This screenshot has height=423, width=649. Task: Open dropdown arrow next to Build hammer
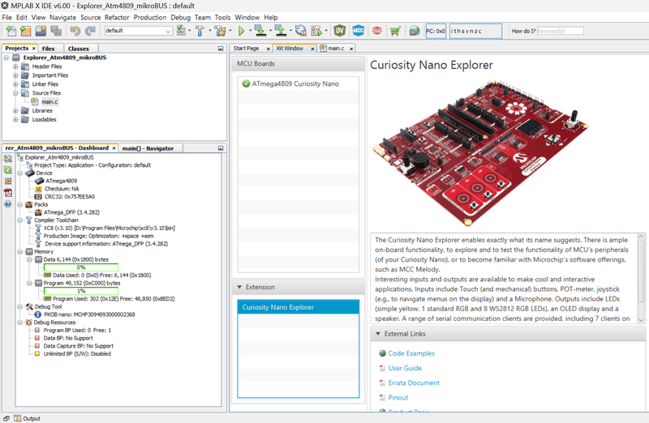pos(210,31)
